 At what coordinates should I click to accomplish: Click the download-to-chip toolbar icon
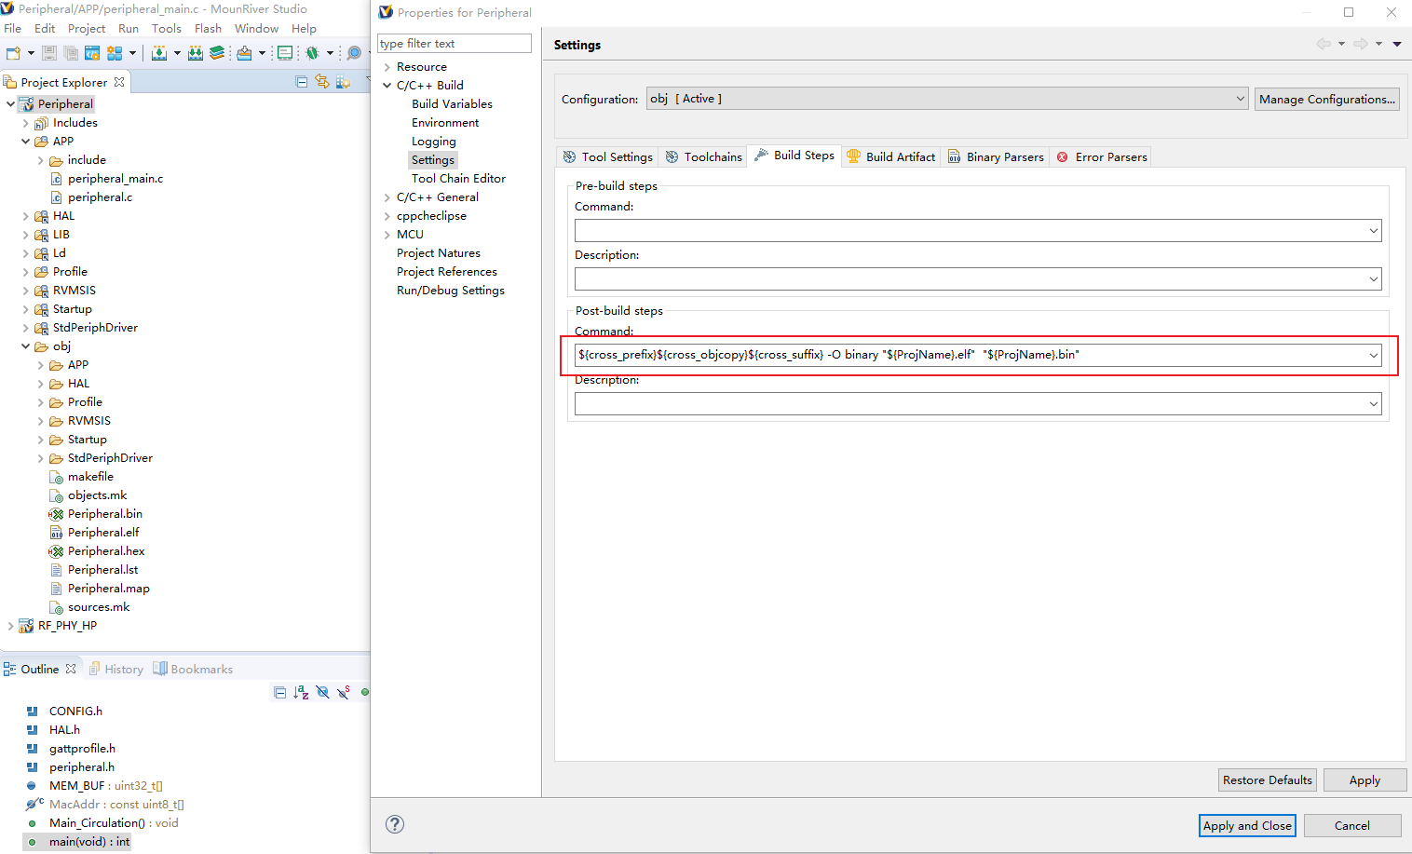159,53
